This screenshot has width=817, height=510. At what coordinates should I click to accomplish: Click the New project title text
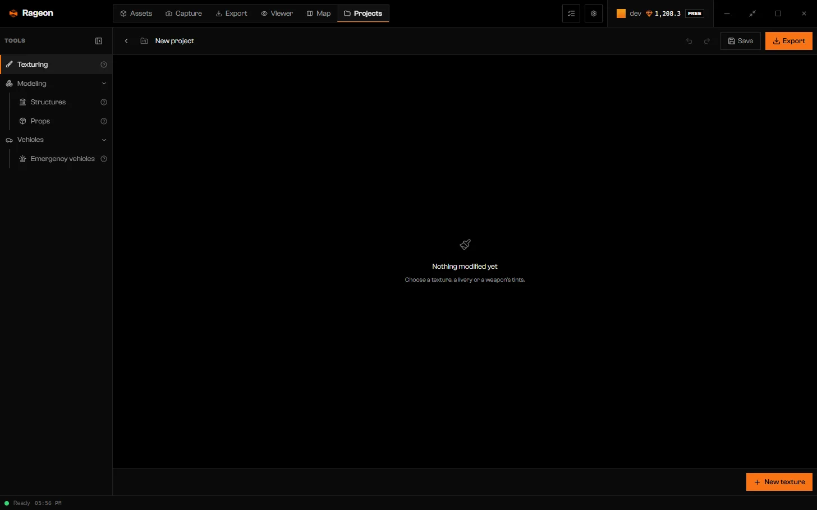click(x=175, y=41)
